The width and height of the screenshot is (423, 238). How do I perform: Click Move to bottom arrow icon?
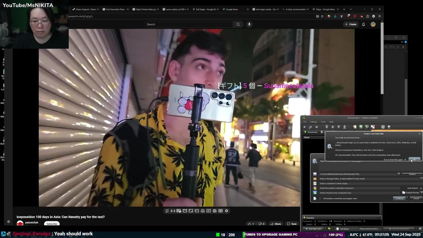(344, 127)
